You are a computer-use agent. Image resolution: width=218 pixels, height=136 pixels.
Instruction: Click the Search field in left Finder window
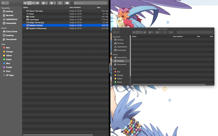91,3
